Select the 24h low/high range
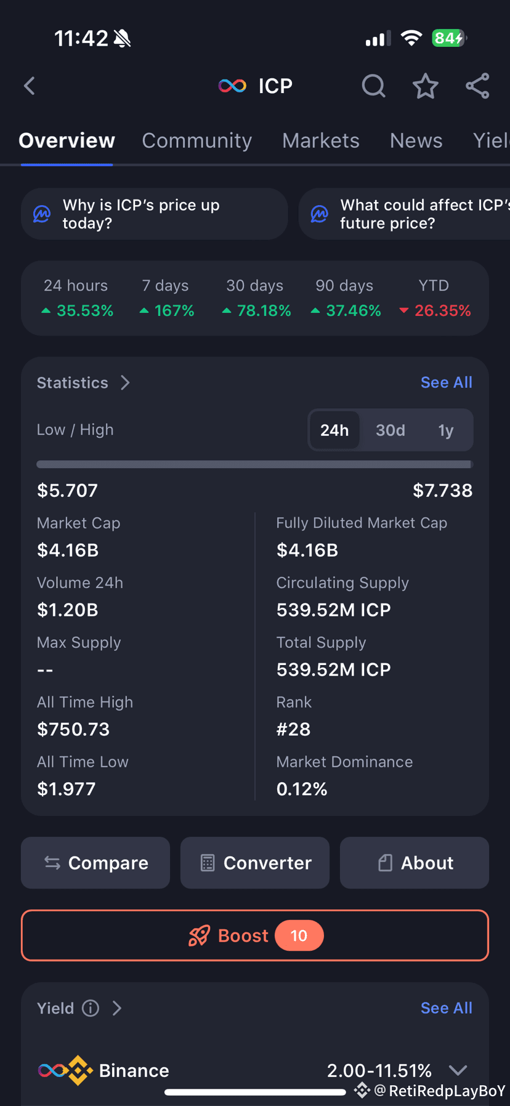The height and width of the screenshot is (1106, 510). (x=334, y=430)
